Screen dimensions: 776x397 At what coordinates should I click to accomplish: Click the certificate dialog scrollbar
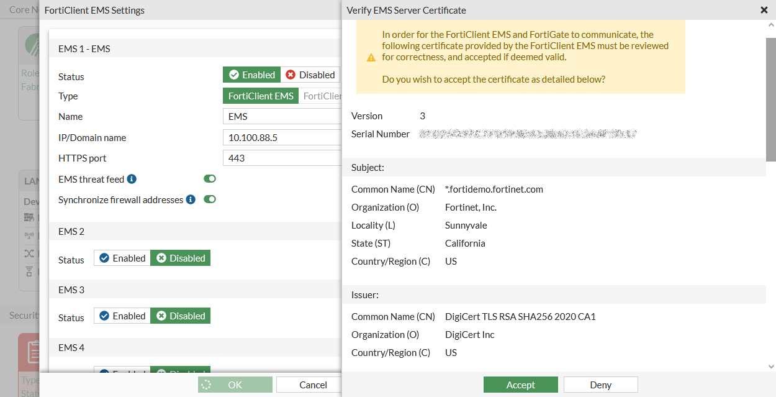pos(770,93)
